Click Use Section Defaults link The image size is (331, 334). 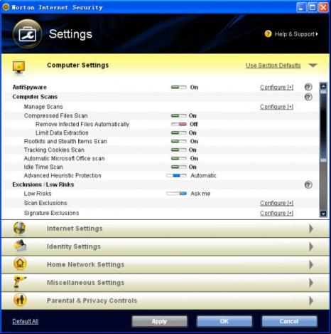tap(273, 66)
